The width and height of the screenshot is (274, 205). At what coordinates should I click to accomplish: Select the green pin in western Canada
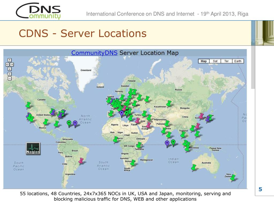point(28,105)
